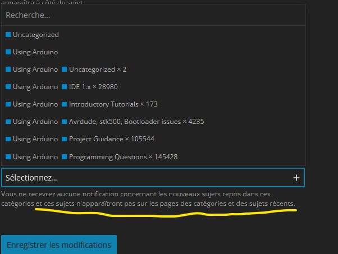338x254 pixels.
Task: Click the blue badge beside Programming Questions
Action: pyautogui.click(x=64, y=156)
